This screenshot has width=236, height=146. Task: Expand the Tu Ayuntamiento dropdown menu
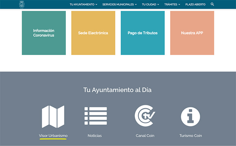coord(83,5)
